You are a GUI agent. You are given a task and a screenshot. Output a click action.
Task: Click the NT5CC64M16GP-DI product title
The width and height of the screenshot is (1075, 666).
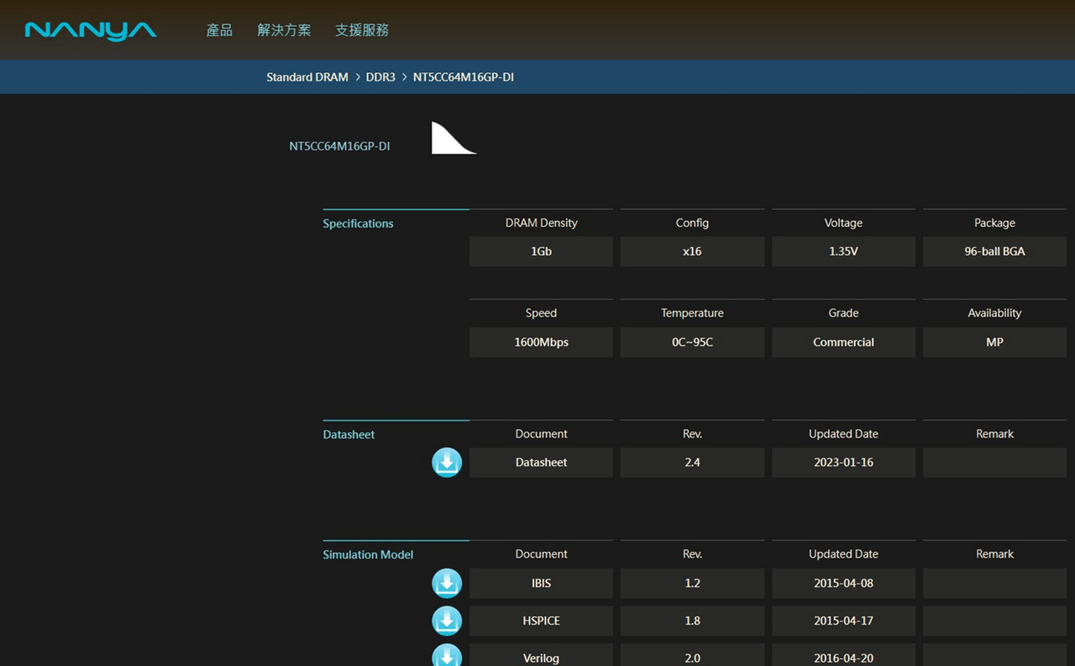pos(339,146)
